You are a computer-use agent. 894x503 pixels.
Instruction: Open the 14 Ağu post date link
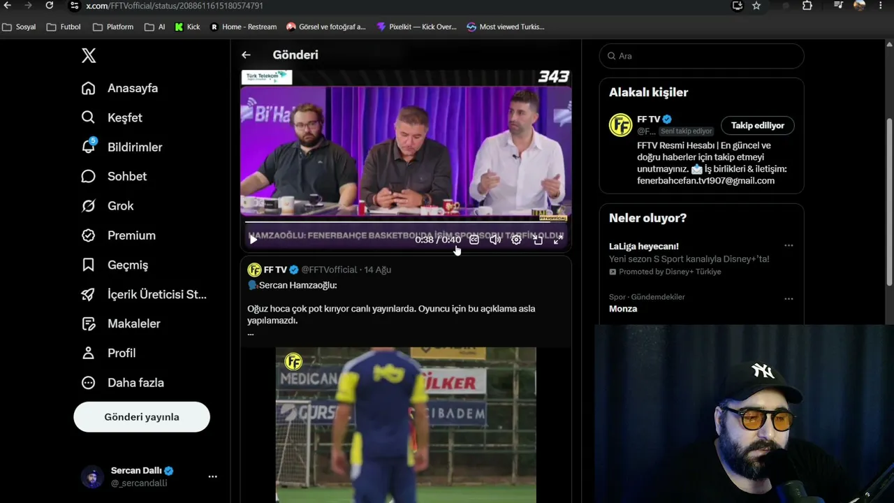378,270
